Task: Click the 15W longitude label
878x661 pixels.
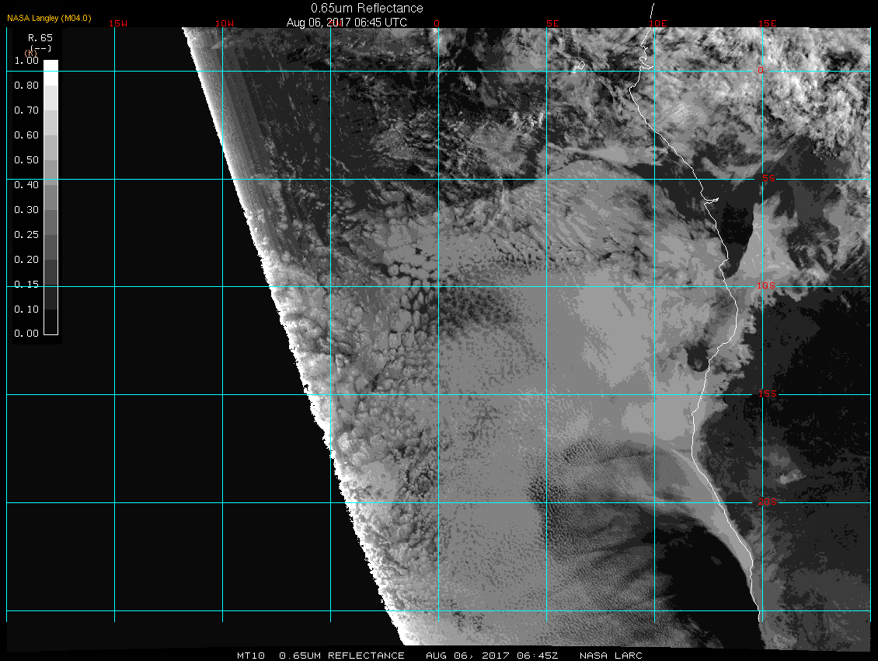Action: (118, 23)
